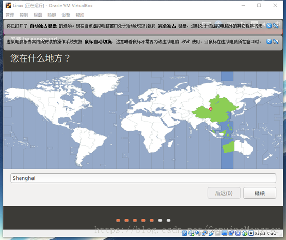Open the 视图 menu
The width and height of the screenshot is (286, 240).
pos(38,15)
